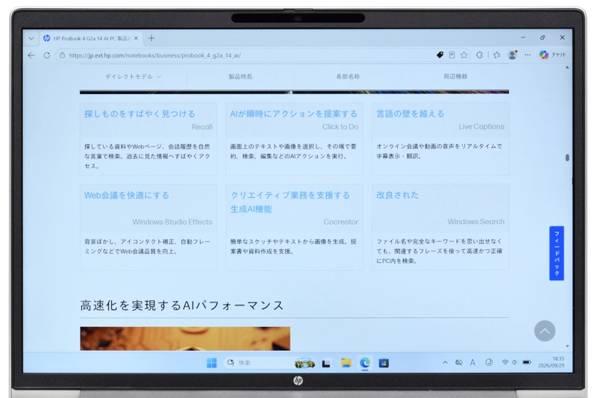Click the page scrollbar thumb
Viewport: 597px width, 398px height.
(x=567, y=158)
